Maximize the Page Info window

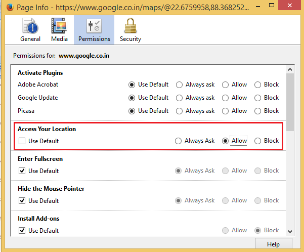pyautogui.click(x=272, y=5)
